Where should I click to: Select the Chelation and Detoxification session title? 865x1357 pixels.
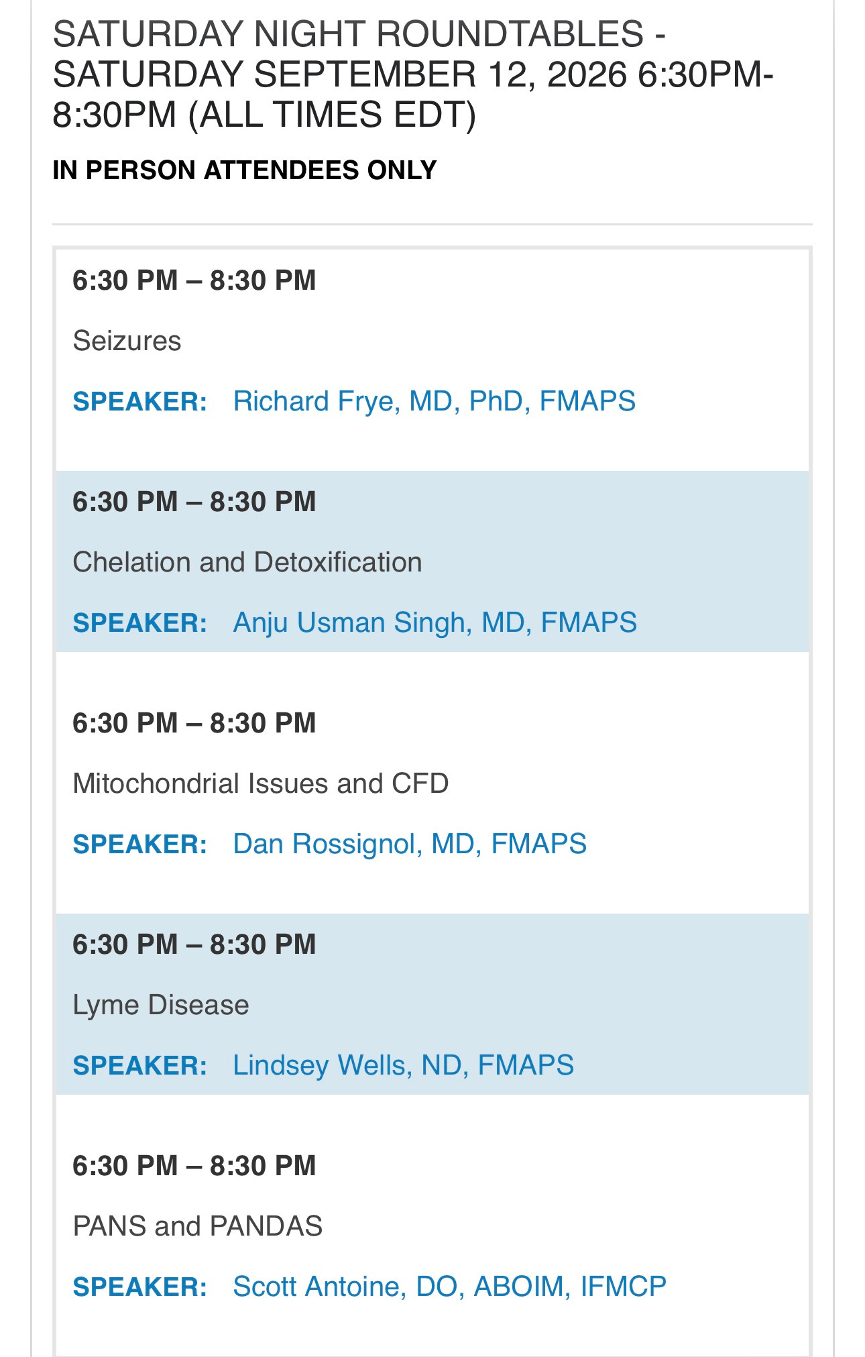pos(247,562)
